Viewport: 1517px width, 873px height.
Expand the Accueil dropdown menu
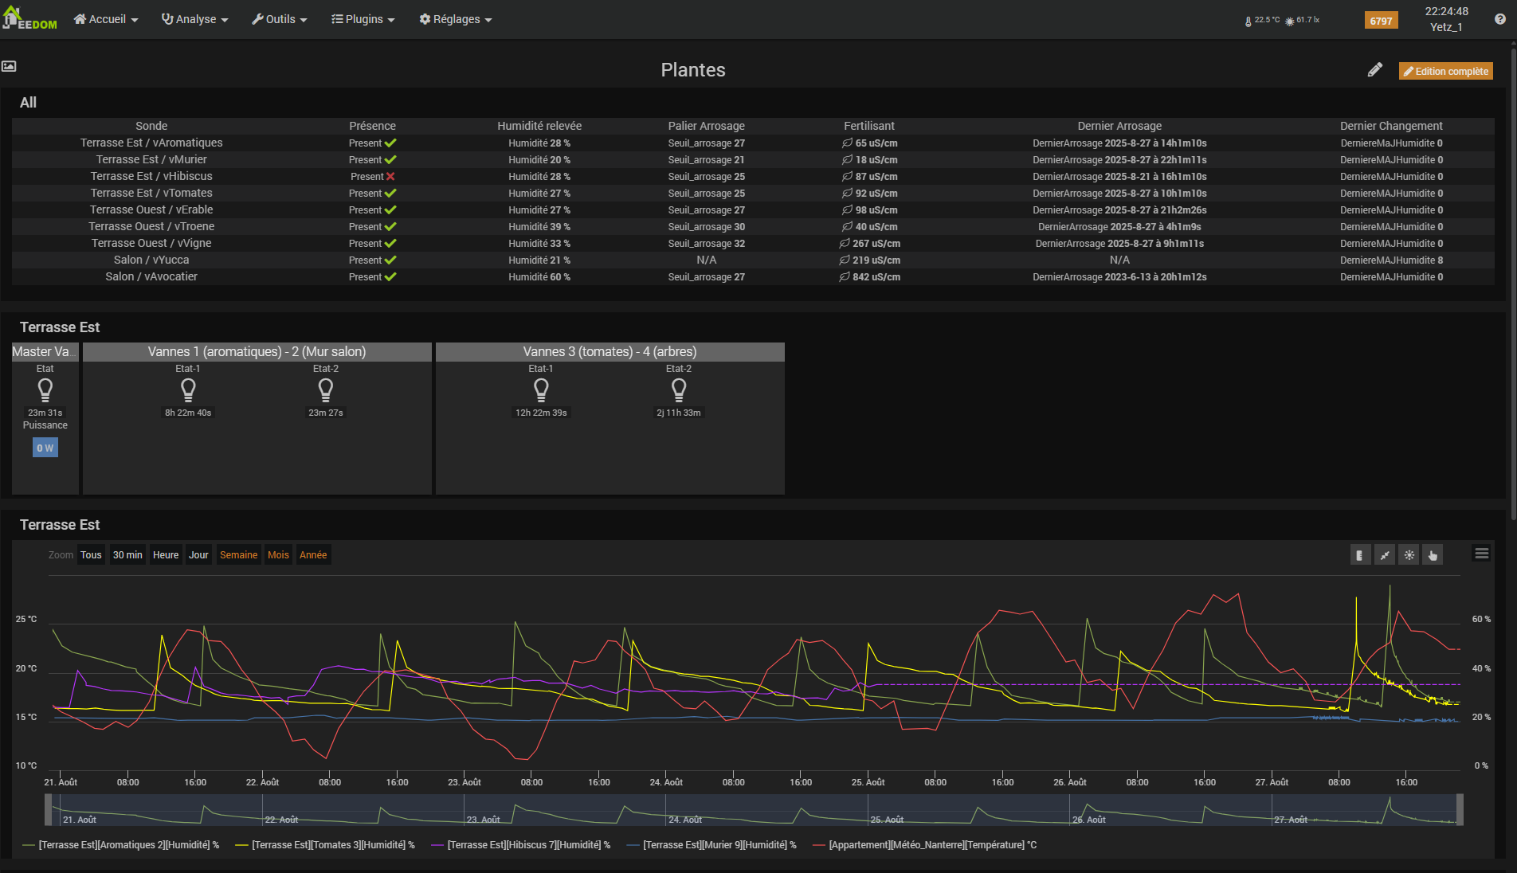tap(106, 19)
